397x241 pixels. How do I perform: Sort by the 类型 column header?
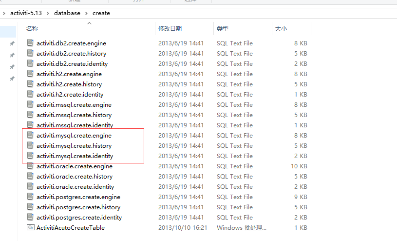[x=223, y=28]
